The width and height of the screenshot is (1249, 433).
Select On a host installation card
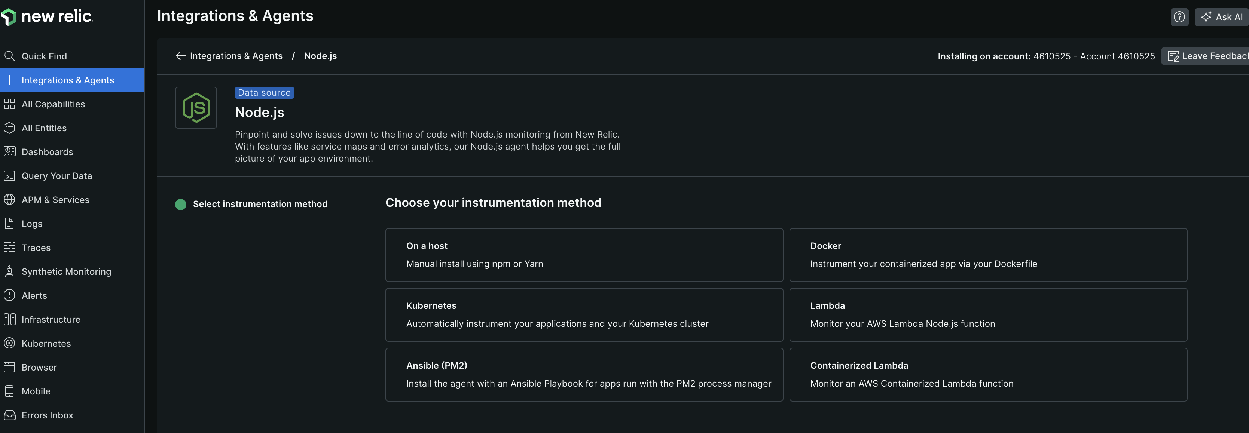tap(584, 255)
